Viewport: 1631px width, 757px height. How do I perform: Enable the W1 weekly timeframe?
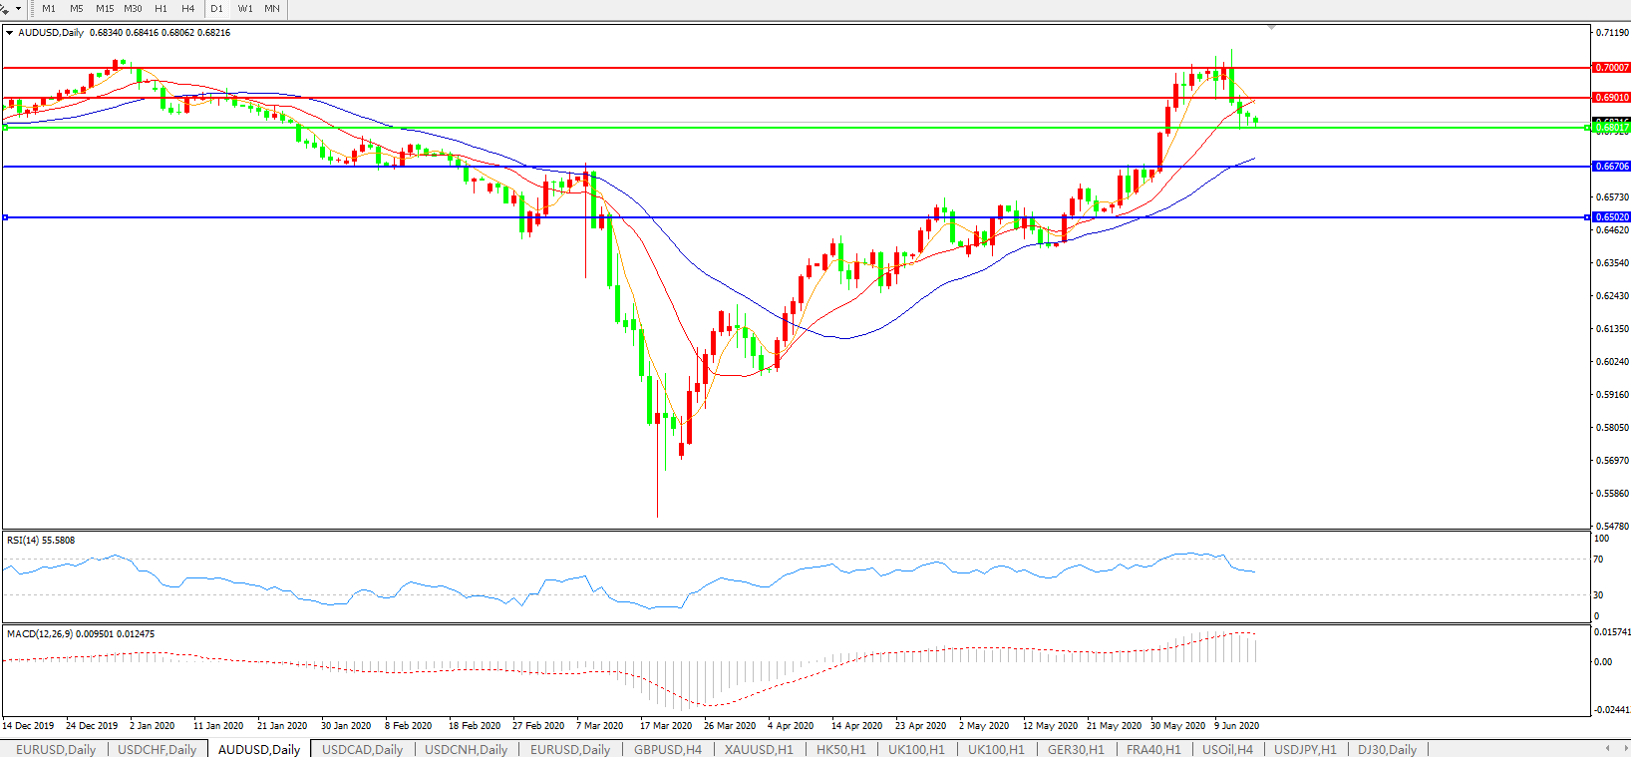pos(245,8)
